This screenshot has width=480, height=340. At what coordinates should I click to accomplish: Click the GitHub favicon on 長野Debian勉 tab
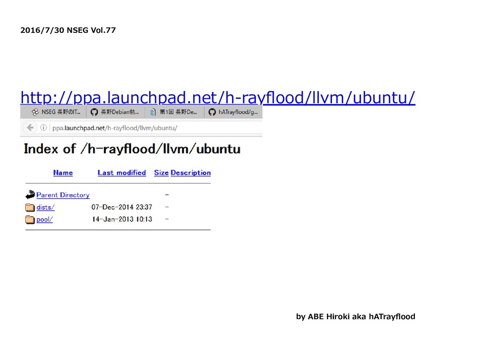point(94,112)
